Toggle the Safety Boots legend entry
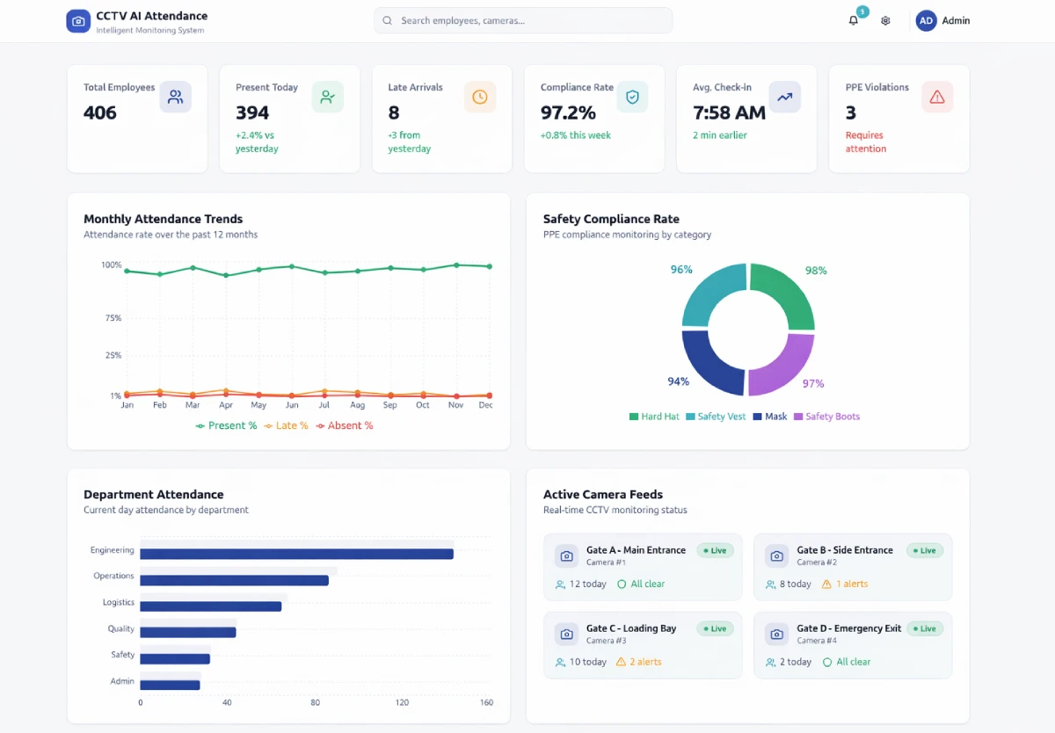This screenshot has width=1055, height=733. 826,417
